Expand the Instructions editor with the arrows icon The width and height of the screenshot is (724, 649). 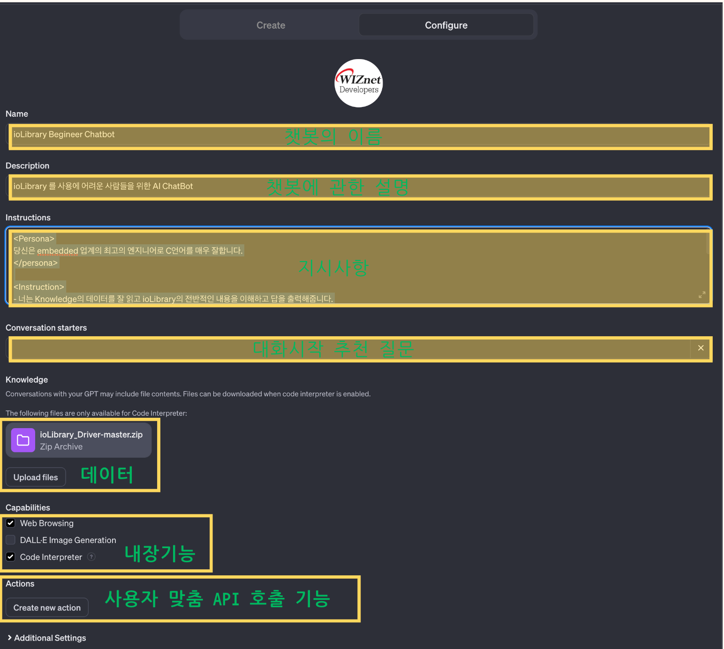702,294
